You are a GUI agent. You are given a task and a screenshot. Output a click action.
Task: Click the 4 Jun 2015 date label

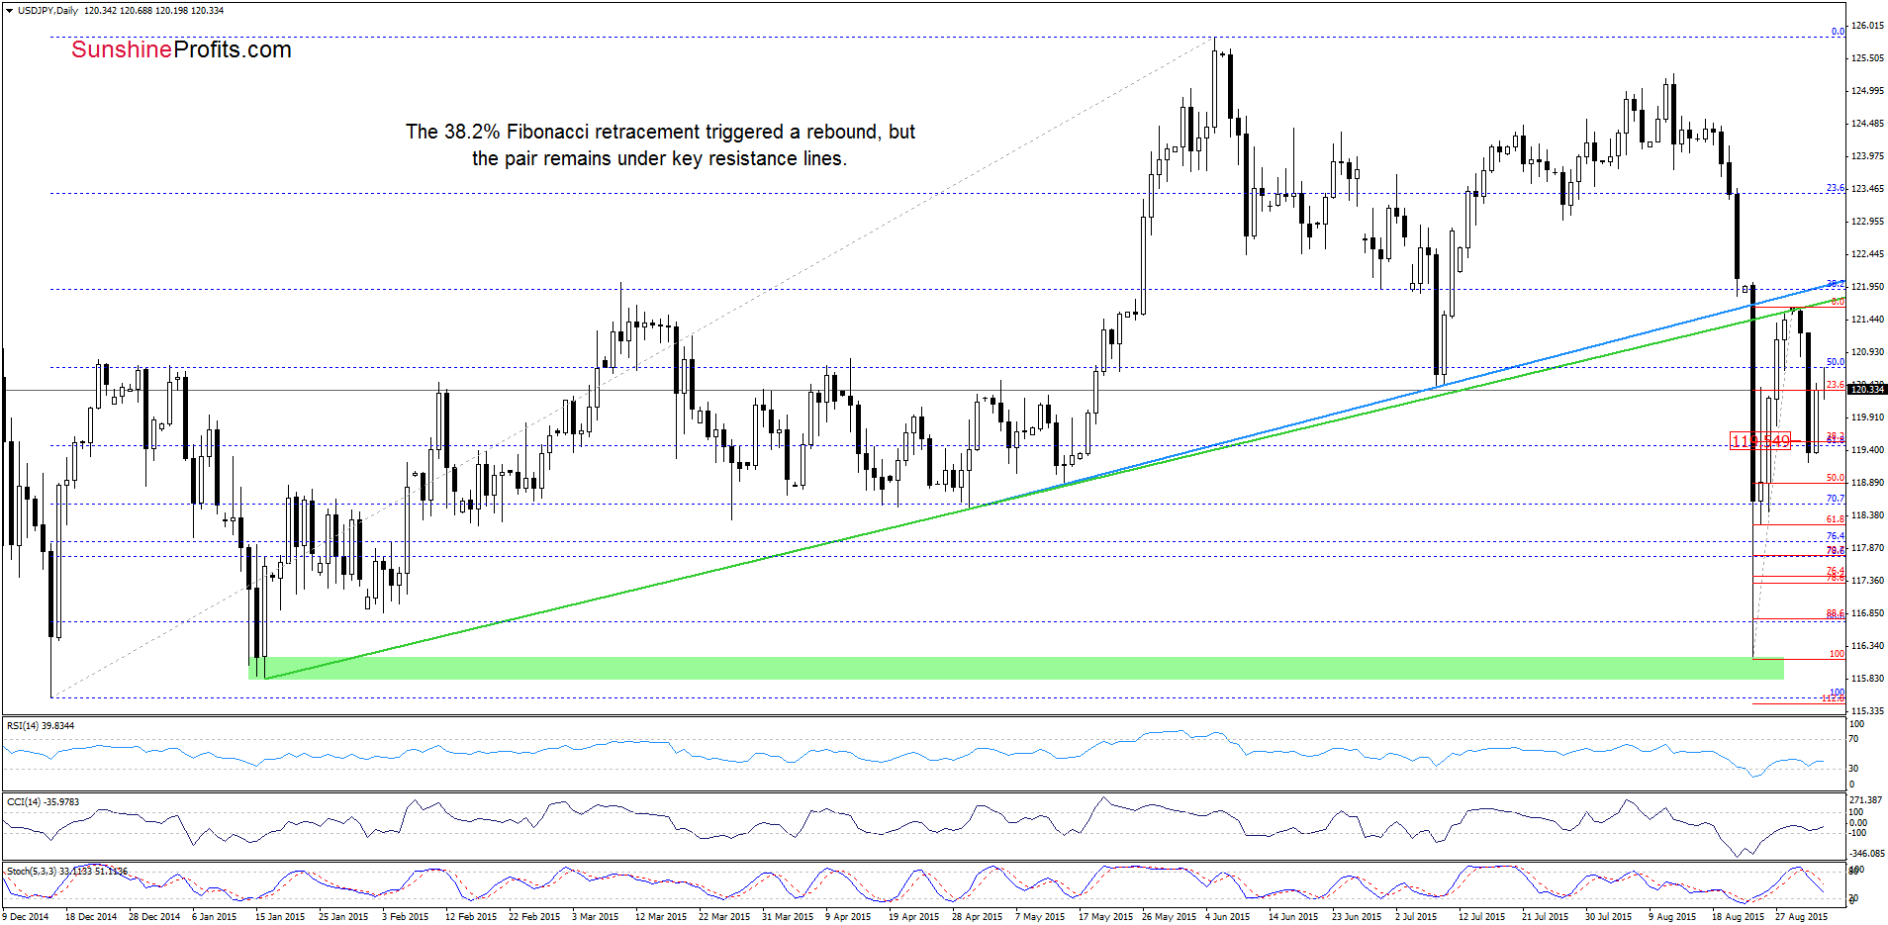pos(1228,917)
